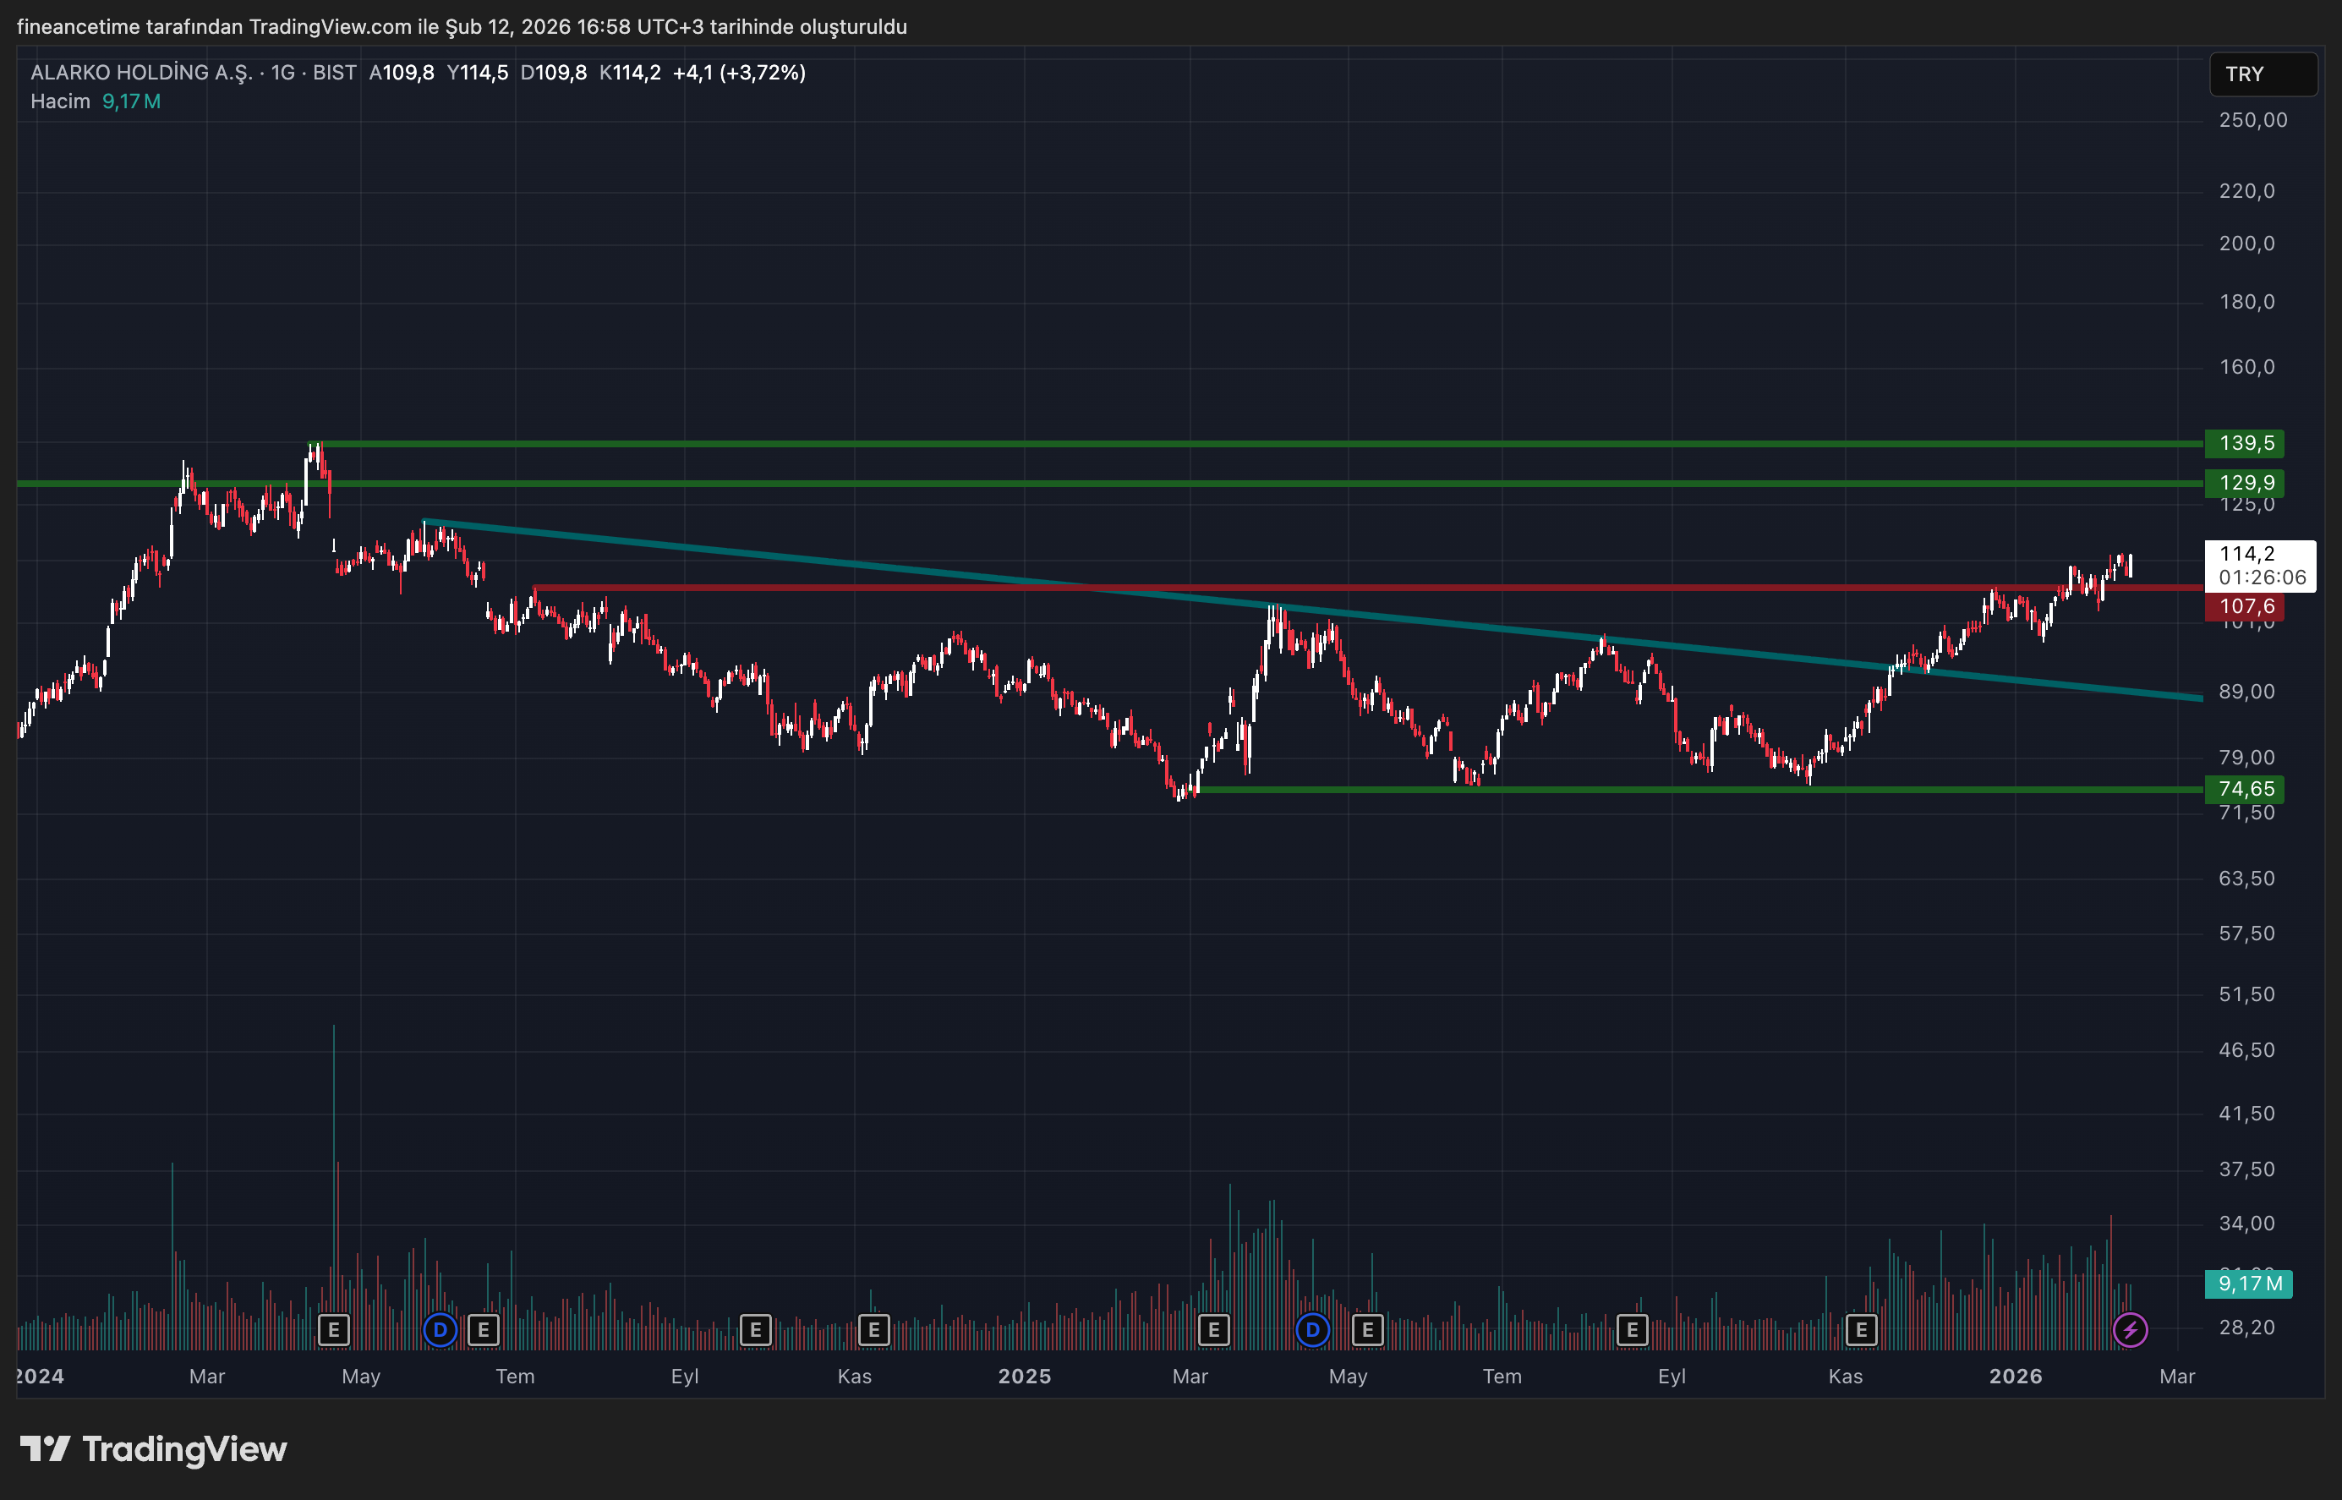Open the E earnings marker just left of May 2024

334,1329
